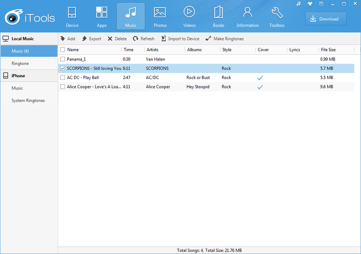The image size is (361, 254).
Task: Open the Videos section
Action: point(189,17)
